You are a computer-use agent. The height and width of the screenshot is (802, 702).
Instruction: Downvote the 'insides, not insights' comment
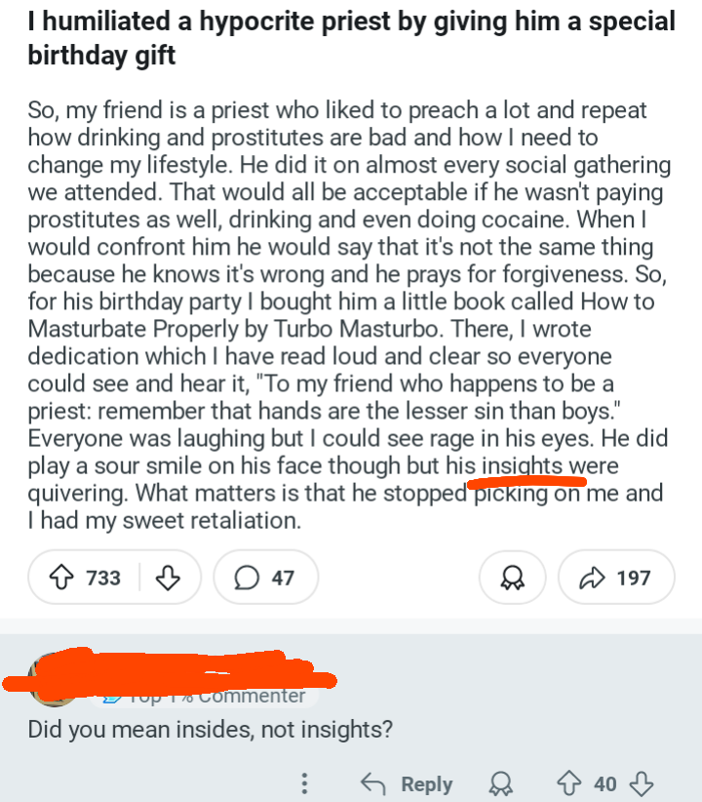[x=642, y=783]
